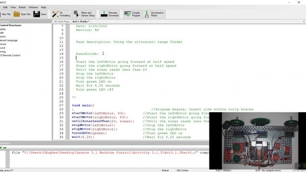Expand the Motors category in library
This screenshot has height=172, width=306.
pyautogui.click(x=3, y=37)
